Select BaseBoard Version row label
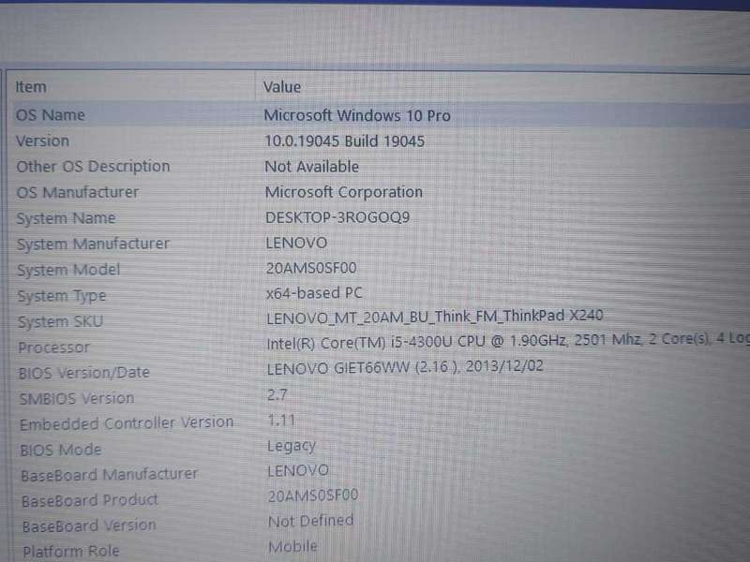Viewport: 750px width, 562px height. [x=89, y=526]
